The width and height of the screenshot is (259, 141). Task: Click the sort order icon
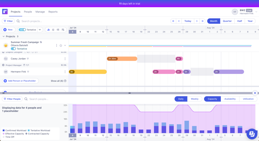click(63, 30)
